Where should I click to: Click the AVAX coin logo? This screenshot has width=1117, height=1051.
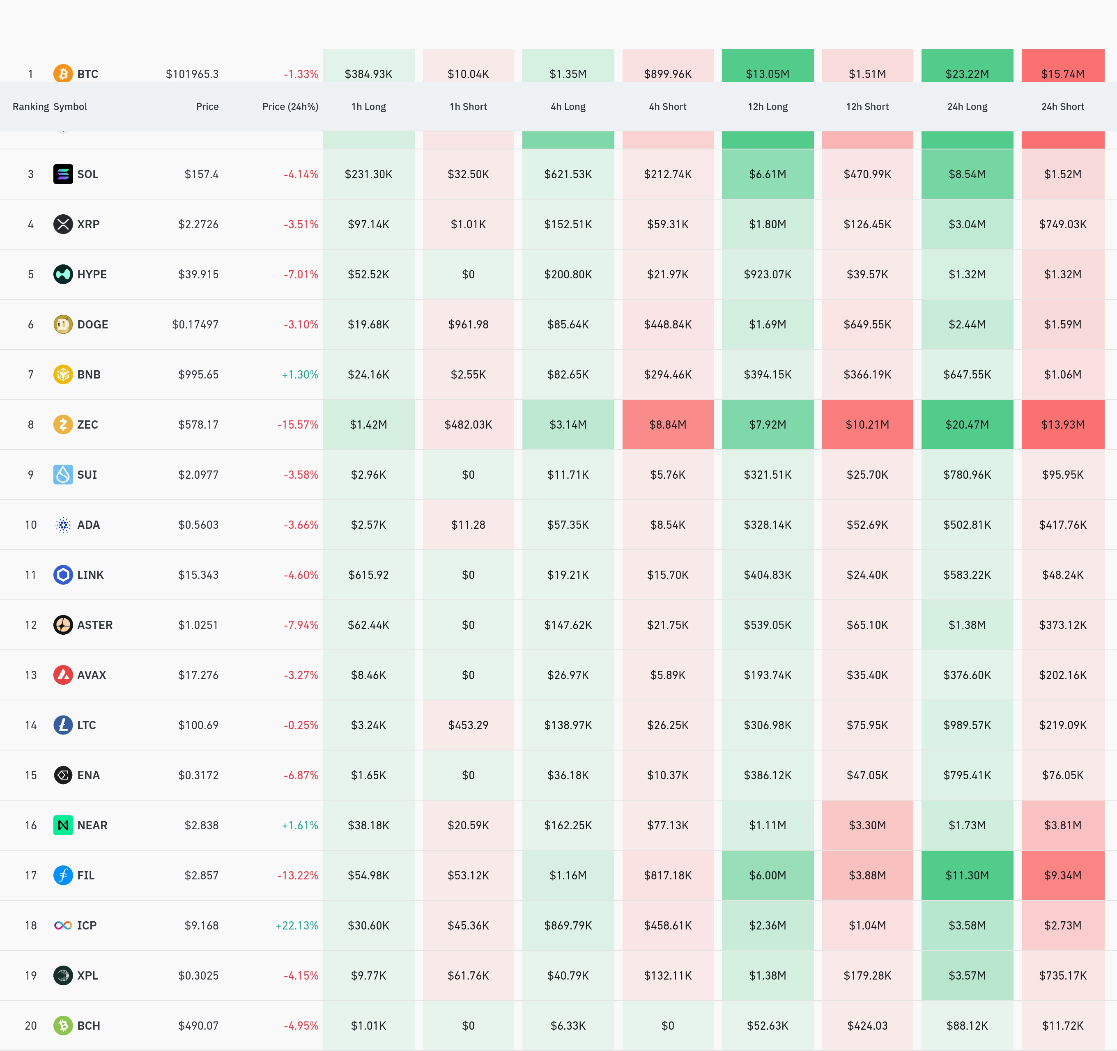pos(63,675)
